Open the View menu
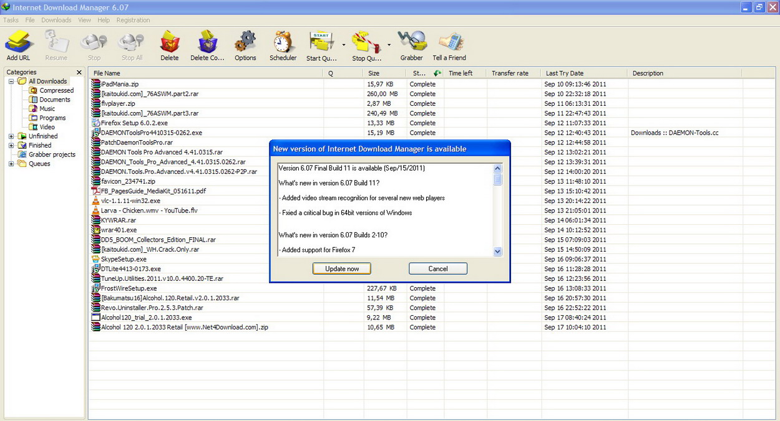 tap(84, 20)
